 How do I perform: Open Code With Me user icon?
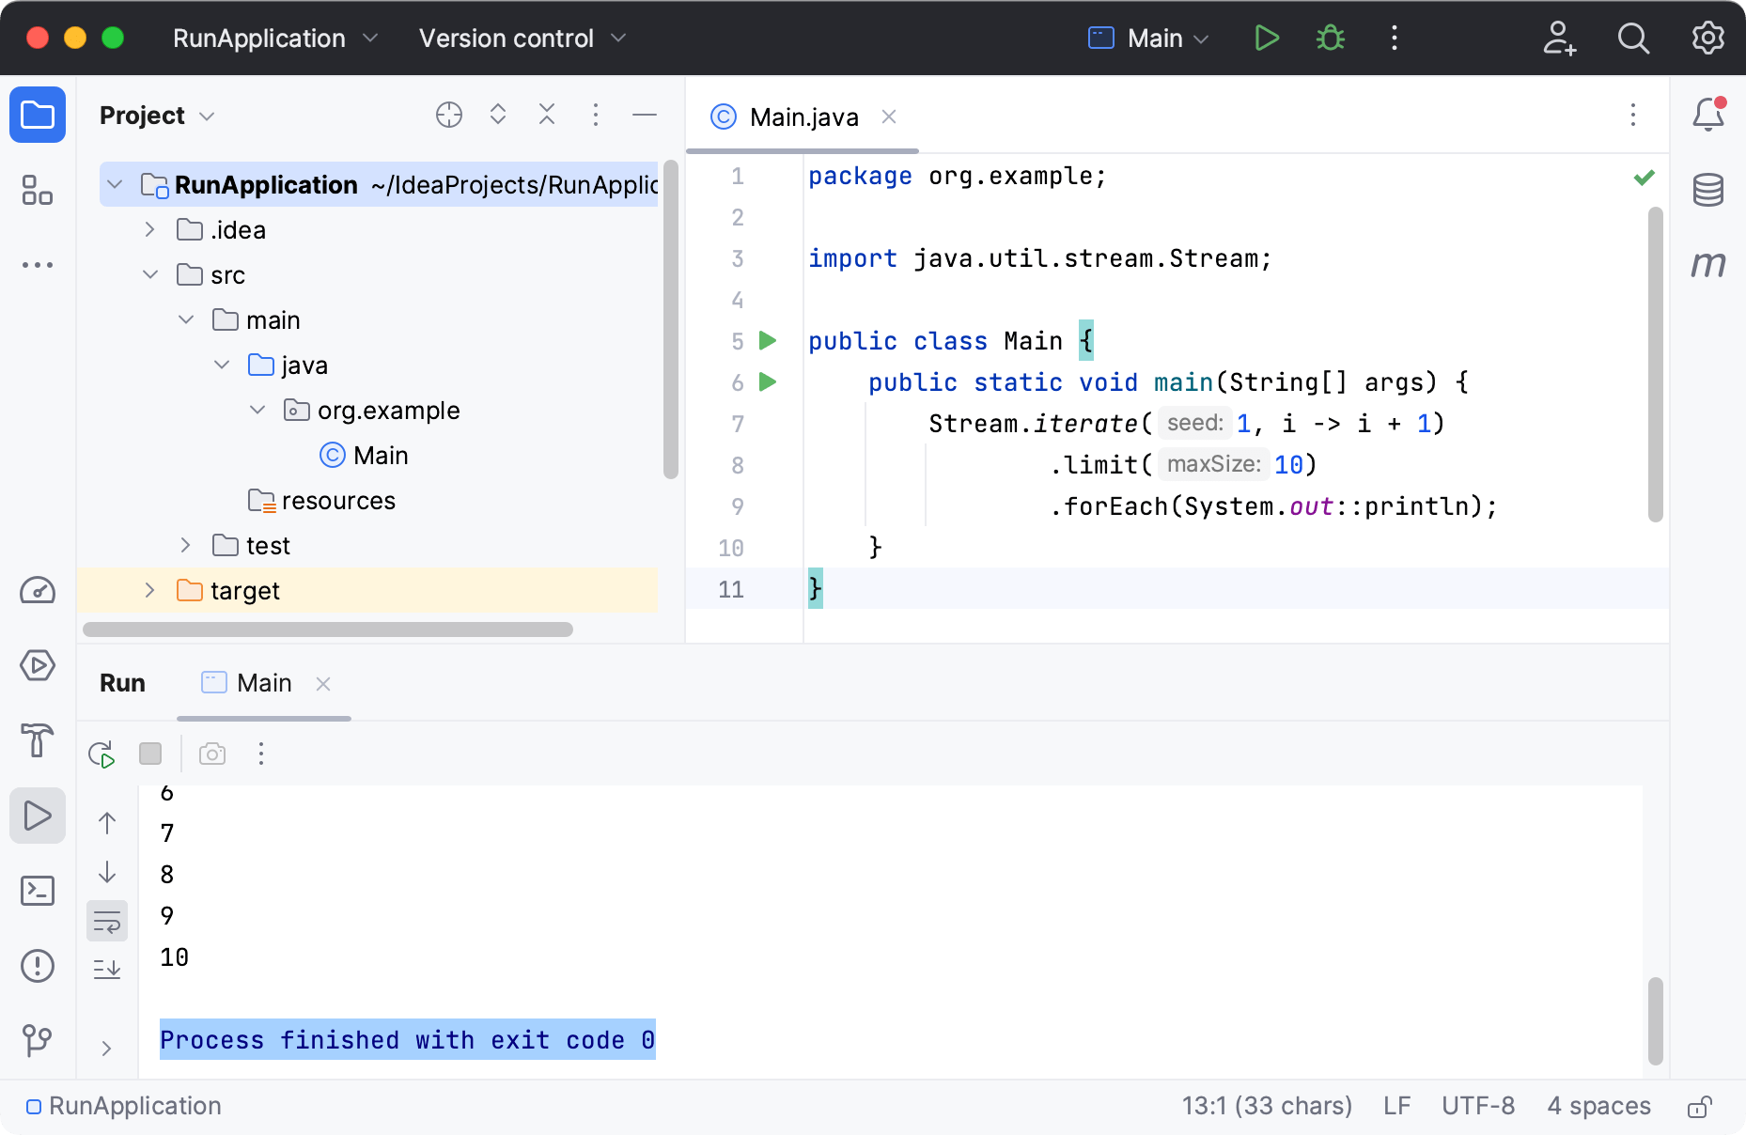coord(1560,39)
